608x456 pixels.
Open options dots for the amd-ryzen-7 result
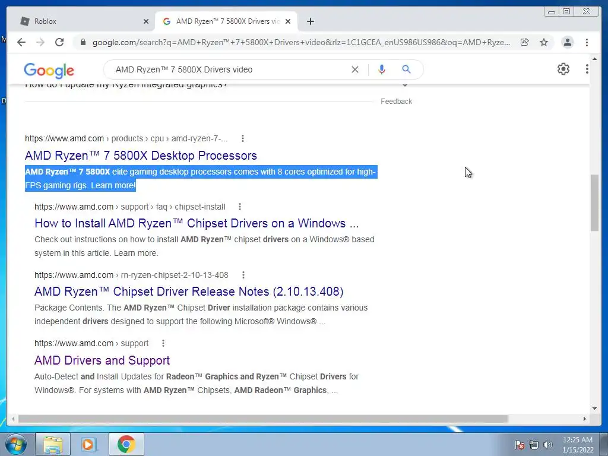tap(243, 138)
